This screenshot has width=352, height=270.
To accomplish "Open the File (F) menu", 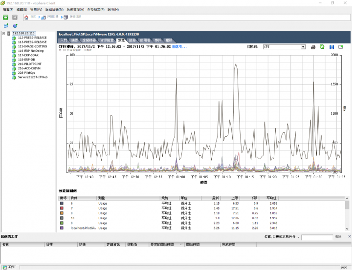I will point(8,9).
